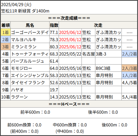Click the 名古屋 track cell
This screenshot has width=138, height=136.
point(88,54)
